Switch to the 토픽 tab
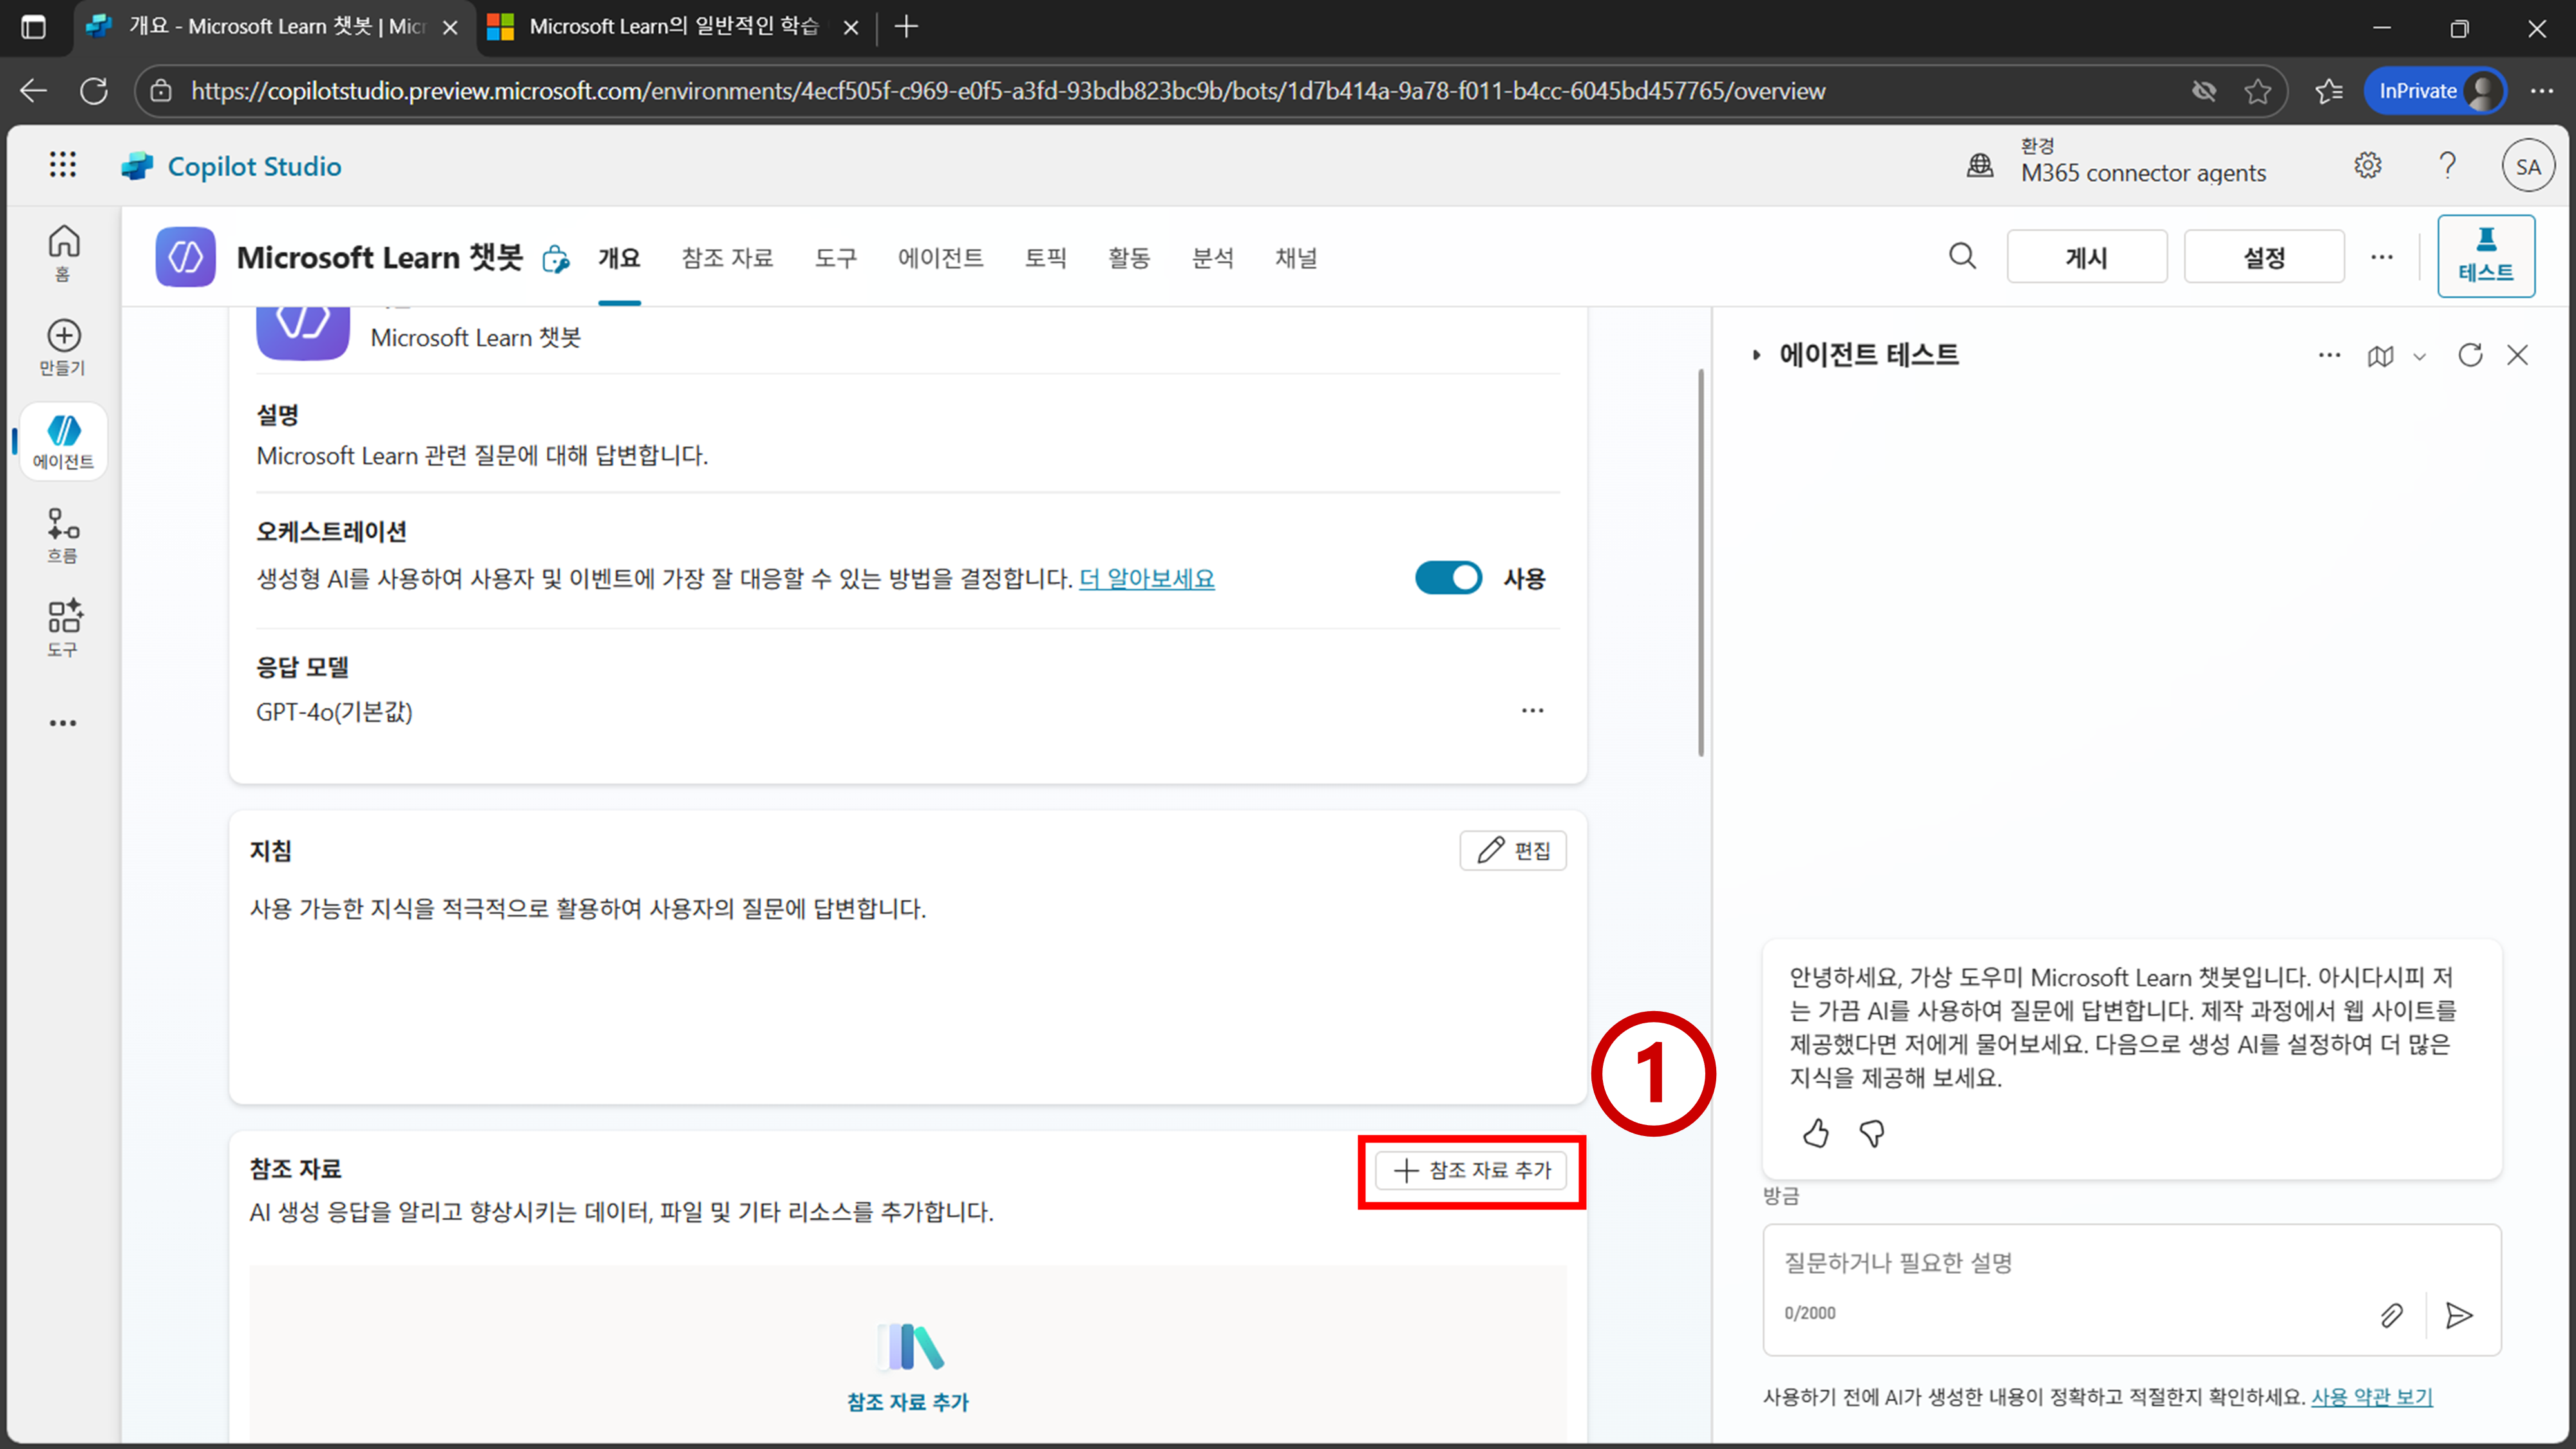Viewport: 2576px width, 1449px height. 1045,258
